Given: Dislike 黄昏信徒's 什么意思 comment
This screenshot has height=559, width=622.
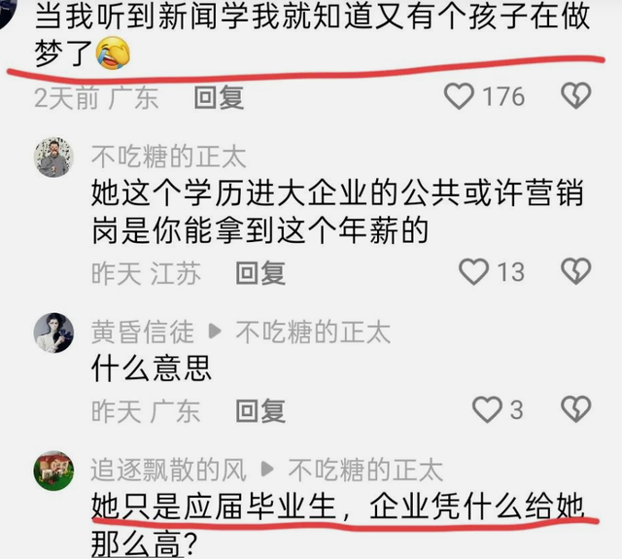Looking at the screenshot, I should [575, 409].
